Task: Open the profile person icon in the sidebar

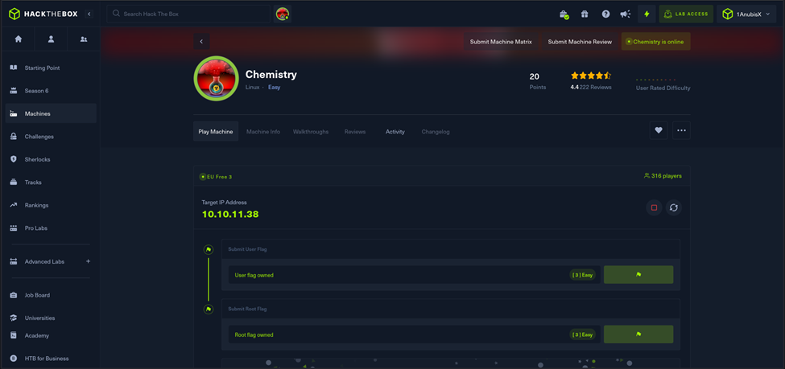Action: click(x=51, y=39)
